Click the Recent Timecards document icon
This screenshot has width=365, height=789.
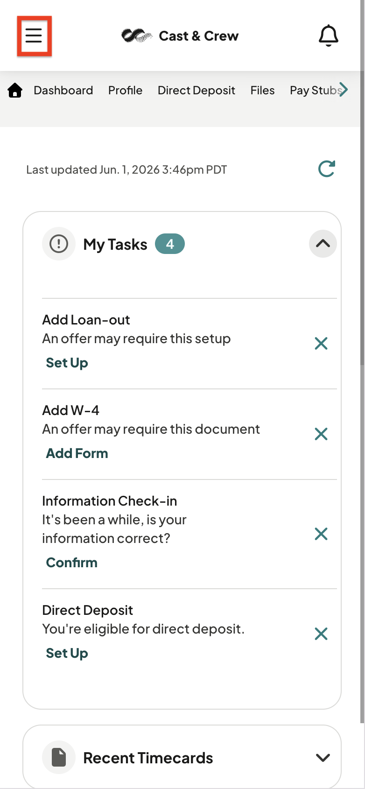pos(59,757)
